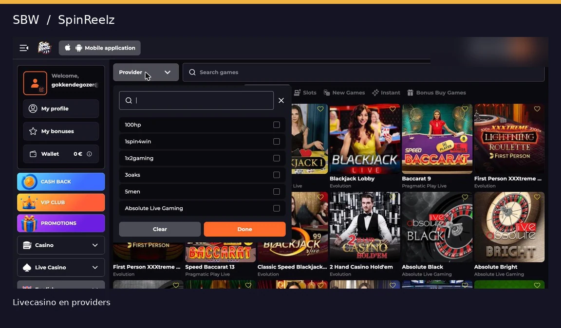561x328 pixels.
Task: Click the Live Casino spade icon
Action: [27, 268]
